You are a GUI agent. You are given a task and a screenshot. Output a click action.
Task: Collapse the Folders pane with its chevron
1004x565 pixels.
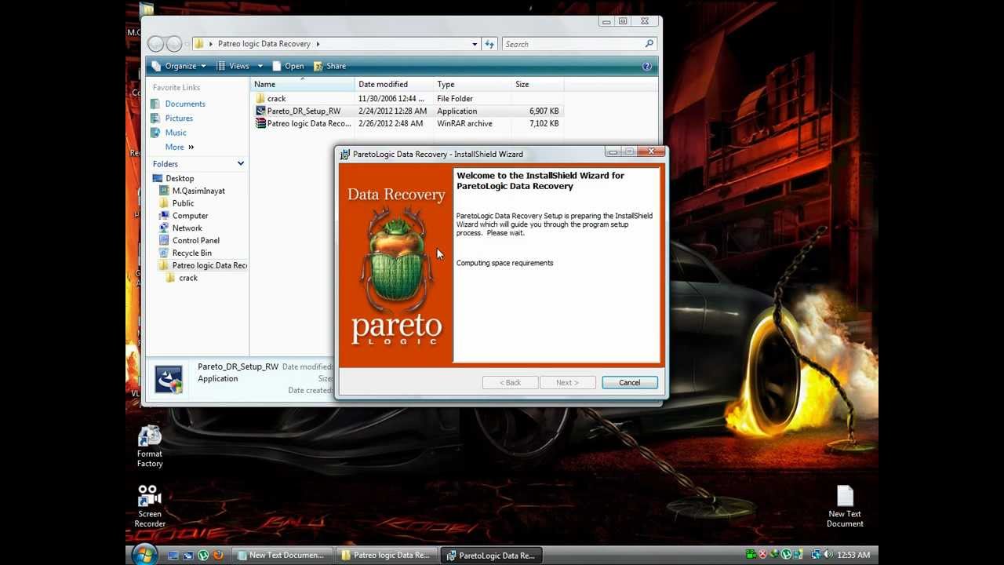click(x=241, y=163)
